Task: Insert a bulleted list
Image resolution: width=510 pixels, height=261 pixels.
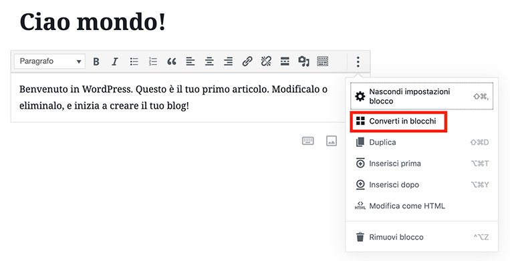Action: pyautogui.click(x=134, y=61)
